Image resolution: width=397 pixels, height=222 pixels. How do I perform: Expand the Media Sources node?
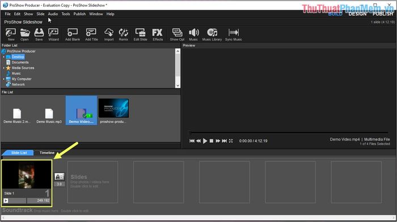point(3,68)
